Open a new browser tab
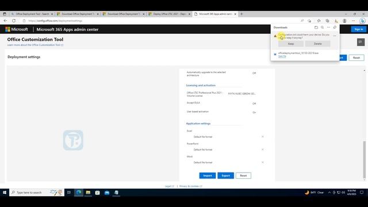Image resolution: width=368 pixels, height=207 pixels. [241, 14]
